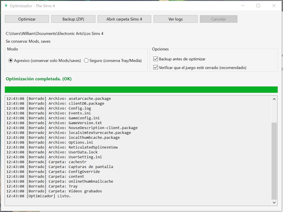283x212 pixels.
Task: Click log line Vídeos grabados
Action: pyautogui.click(x=54, y=191)
